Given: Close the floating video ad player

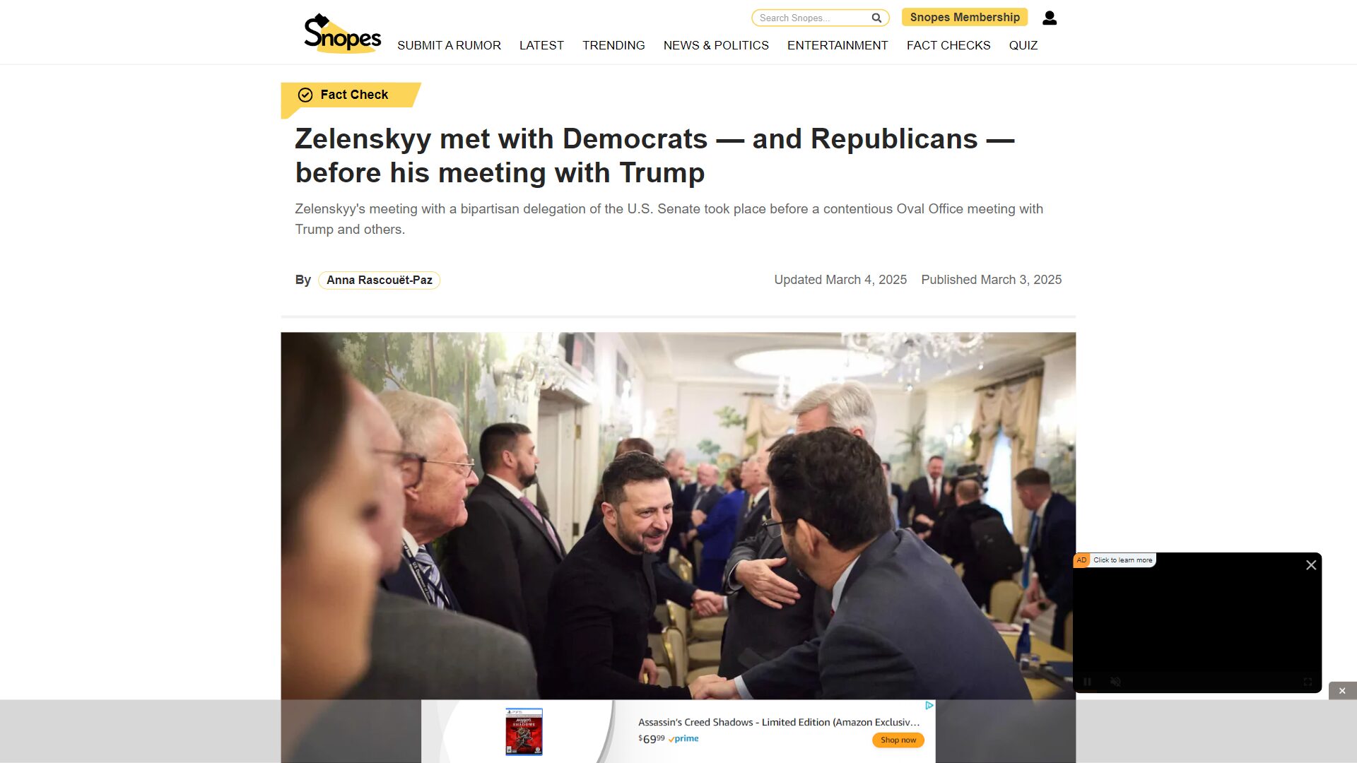Looking at the screenshot, I should point(1311,565).
